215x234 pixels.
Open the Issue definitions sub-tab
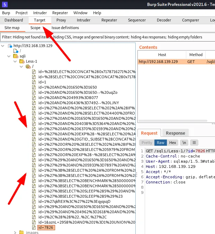coord(65,28)
